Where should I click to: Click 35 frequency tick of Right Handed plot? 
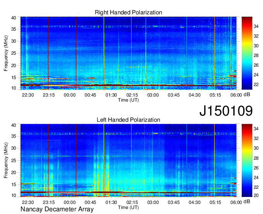coord(14,29)
